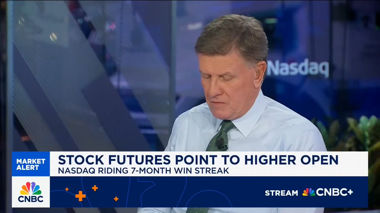
Task: Click the STREAM text in banner
Action: click(282, 193)
